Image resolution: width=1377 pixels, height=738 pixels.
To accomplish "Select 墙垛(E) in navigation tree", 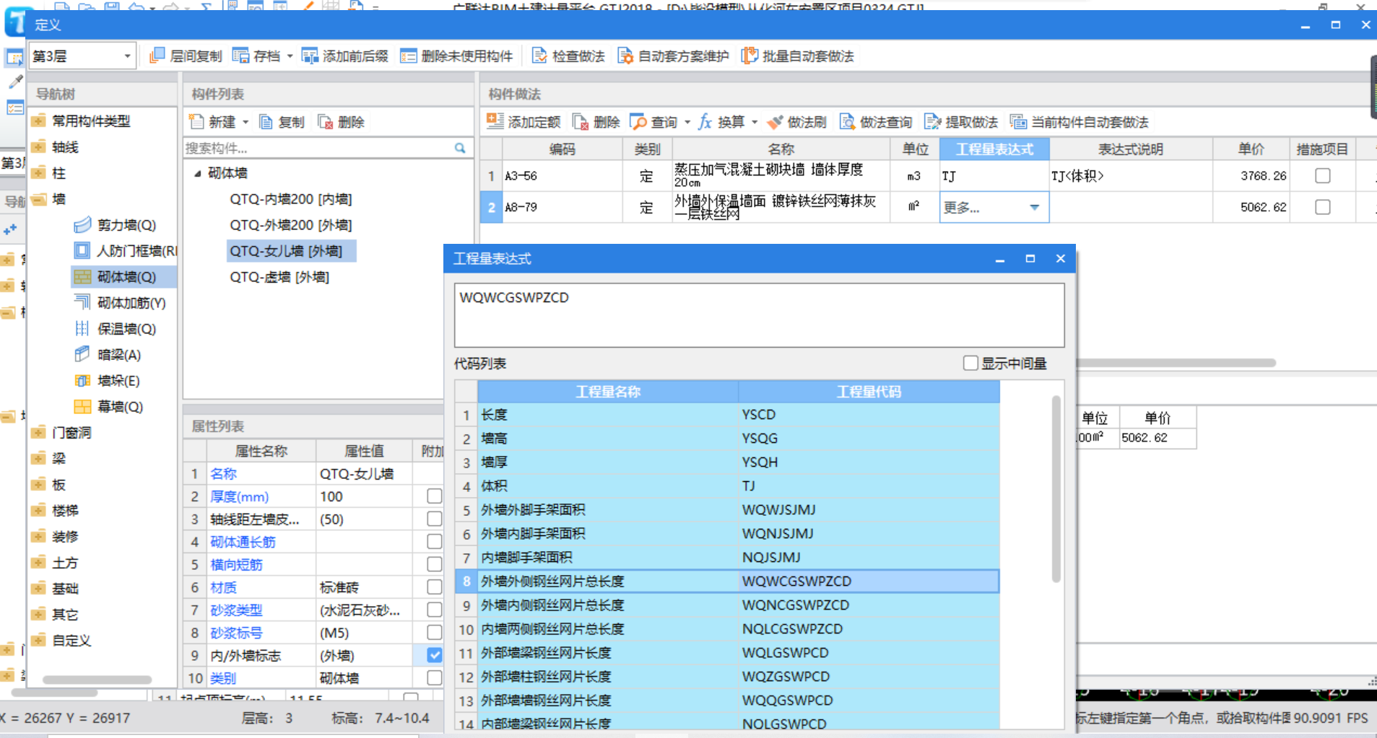I will 107,381.
